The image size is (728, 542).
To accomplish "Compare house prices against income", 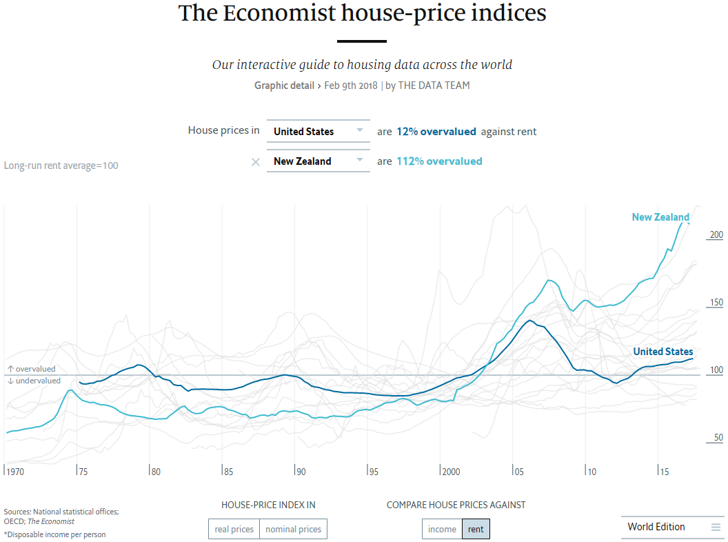I will tap(442, 530).
